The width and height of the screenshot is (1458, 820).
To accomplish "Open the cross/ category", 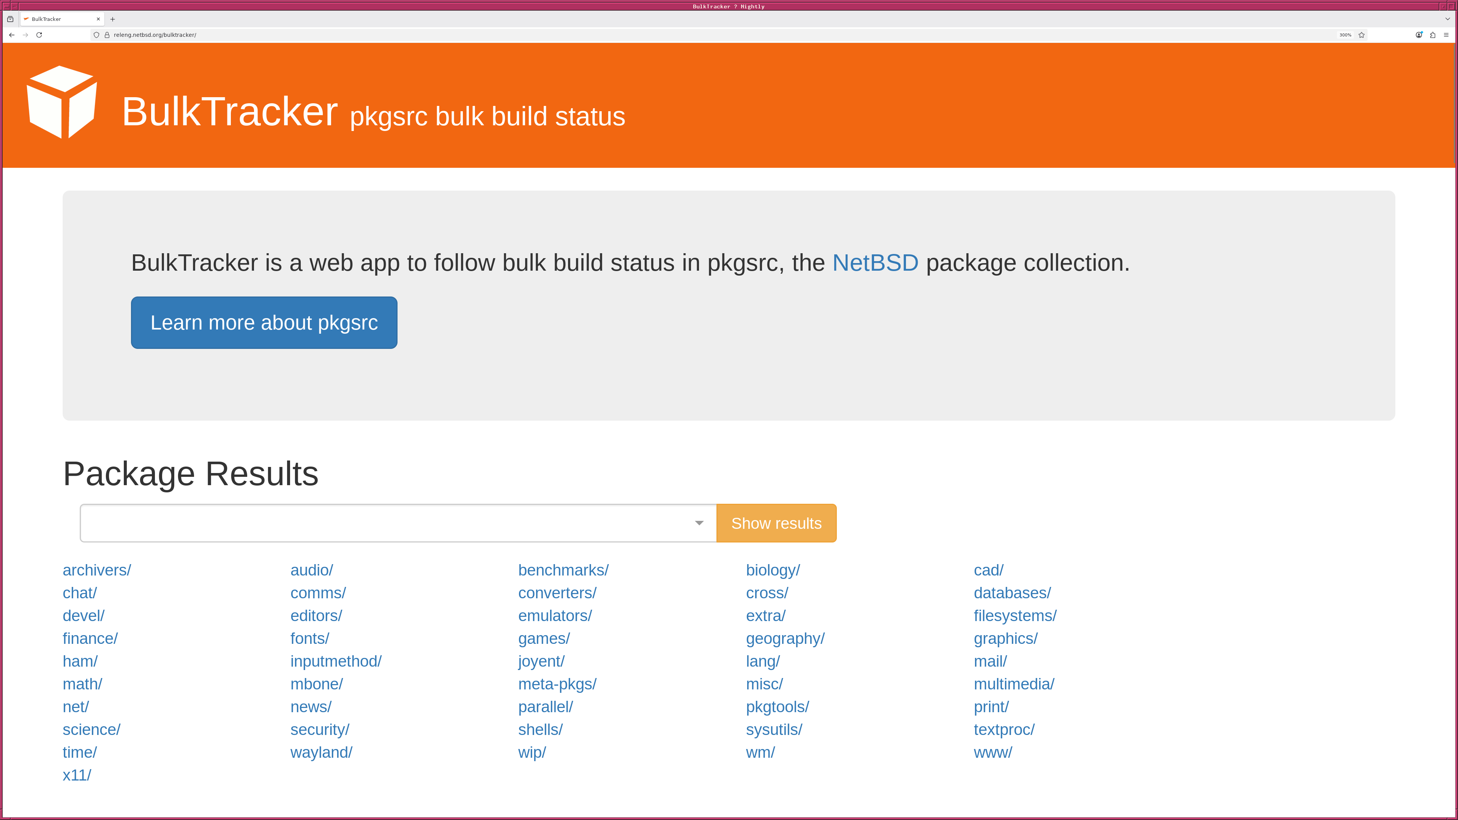I will 767,593.
